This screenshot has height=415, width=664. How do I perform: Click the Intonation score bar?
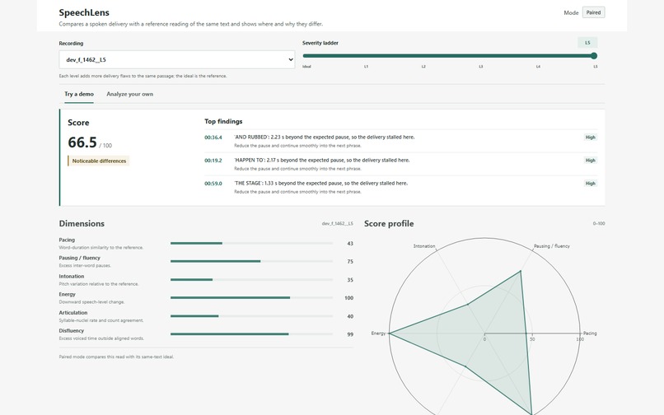click(251, 279)
